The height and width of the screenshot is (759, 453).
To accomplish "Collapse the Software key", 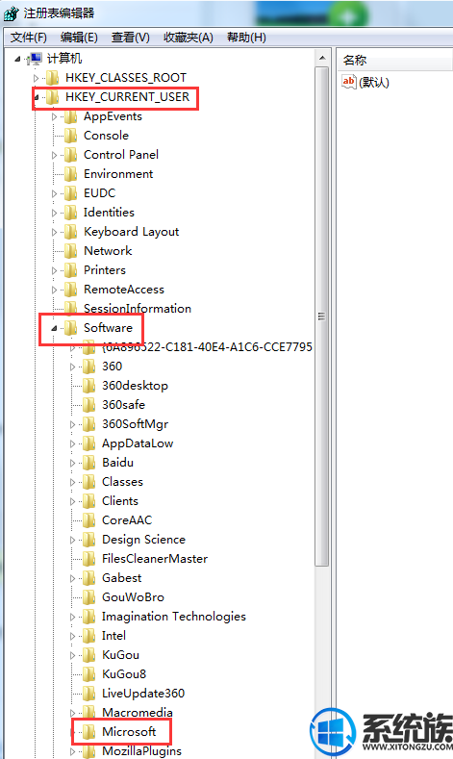I will coord(54,328).
